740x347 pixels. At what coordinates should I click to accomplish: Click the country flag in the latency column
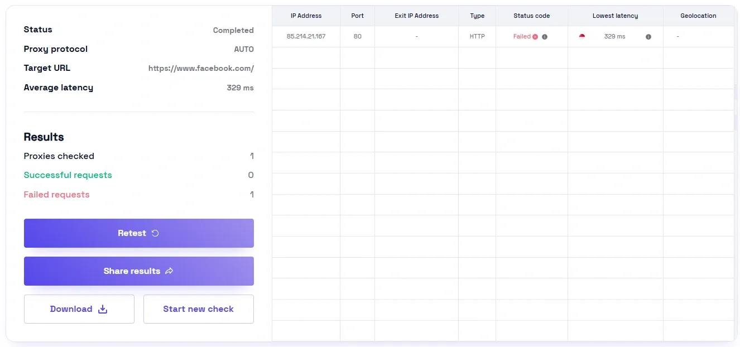click(582, 36)
